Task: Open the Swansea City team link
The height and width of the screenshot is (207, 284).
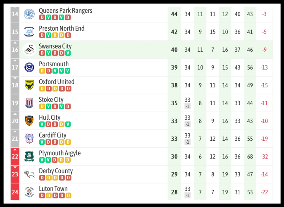Action: pyautogui.click(x=55, y=46)
